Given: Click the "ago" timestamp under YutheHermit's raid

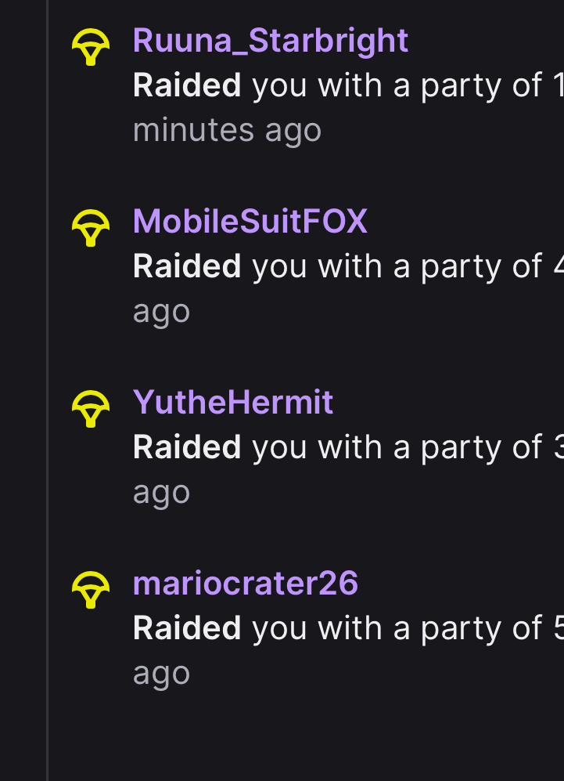Looking at the screenshot, I should point(161,493).
